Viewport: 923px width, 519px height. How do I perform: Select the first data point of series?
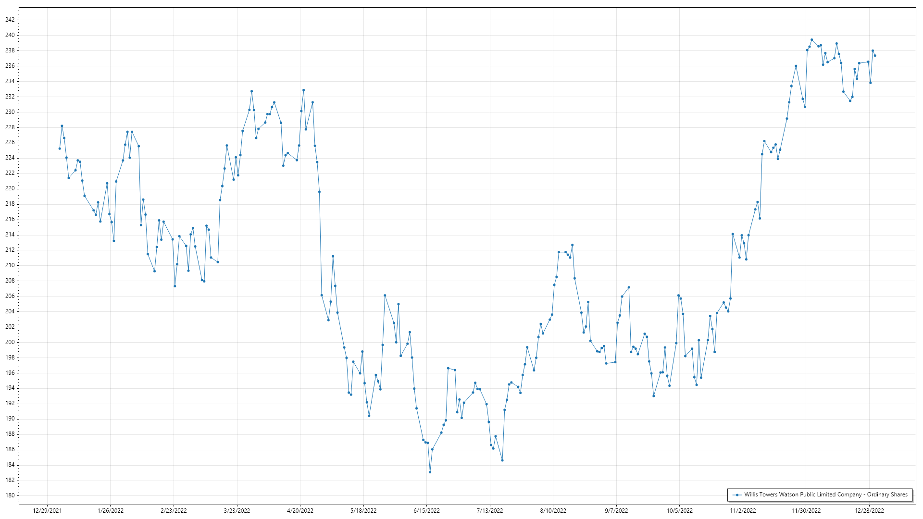(x=60, y=148)
